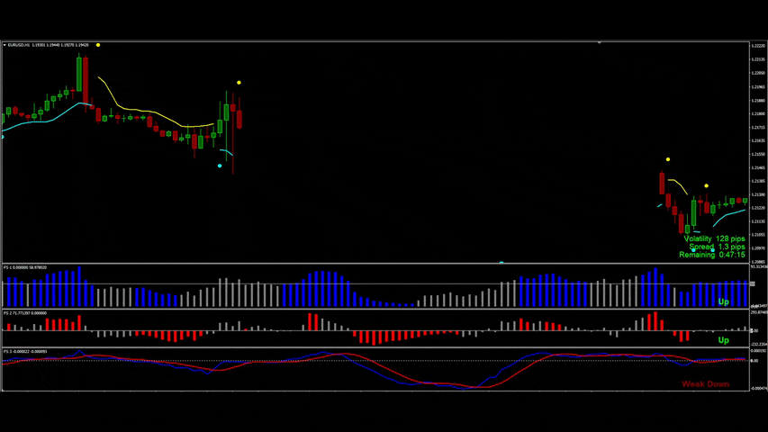Click yellow dot beside the chart title
768x432 pixels.
coord(98,45)
